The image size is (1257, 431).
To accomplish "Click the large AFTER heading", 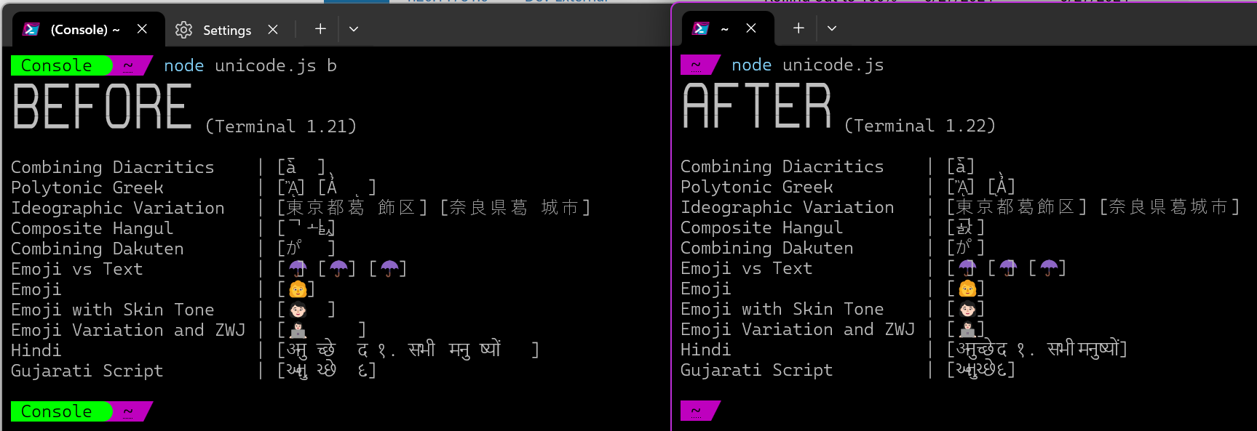I will click(x=757, y=106).
